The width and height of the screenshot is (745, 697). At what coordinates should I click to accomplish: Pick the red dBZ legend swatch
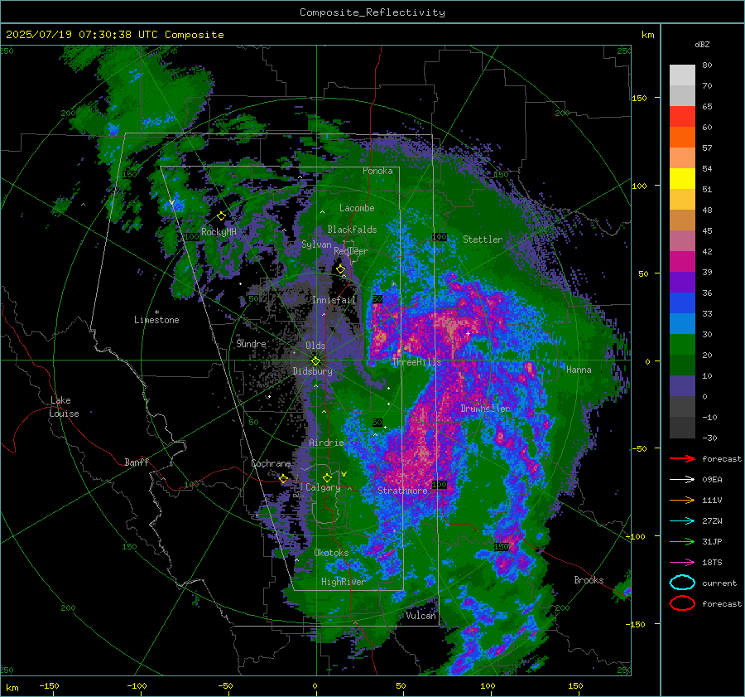[x=682, y=117]
